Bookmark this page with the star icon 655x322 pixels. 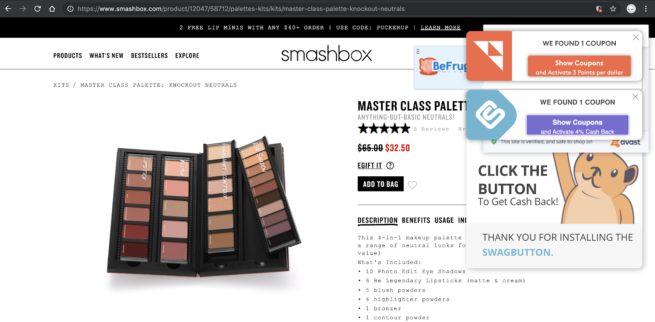pyautogui.click(x=613, y=9)
